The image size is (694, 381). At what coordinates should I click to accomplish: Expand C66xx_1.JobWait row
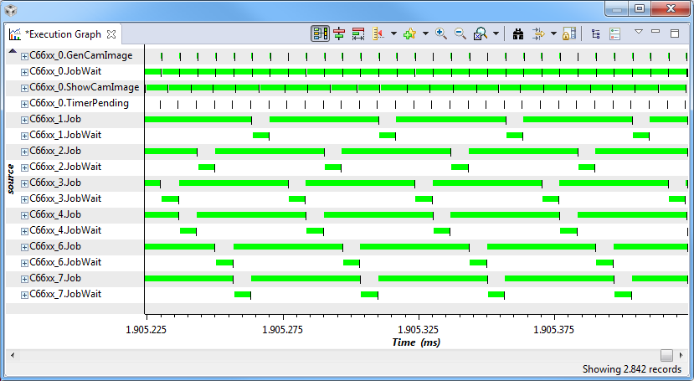click(x=25, y=136)
